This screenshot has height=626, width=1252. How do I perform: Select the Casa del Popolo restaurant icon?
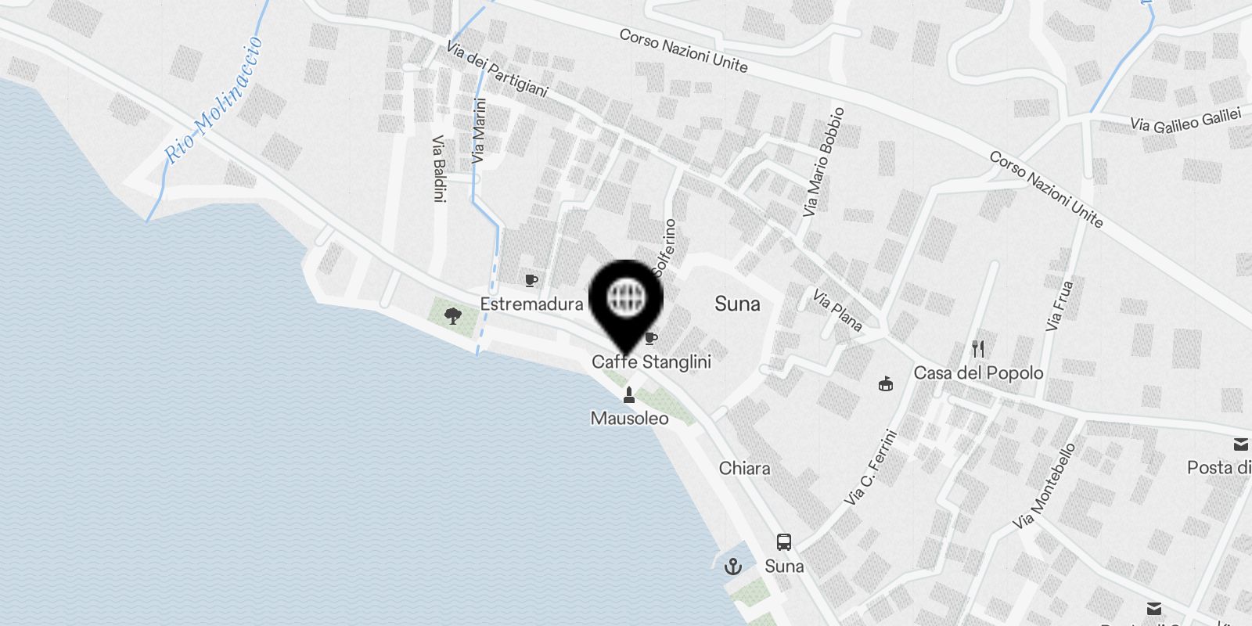coord(977,349)
